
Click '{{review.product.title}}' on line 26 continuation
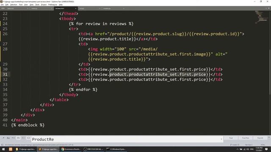[x=107, y=39]
